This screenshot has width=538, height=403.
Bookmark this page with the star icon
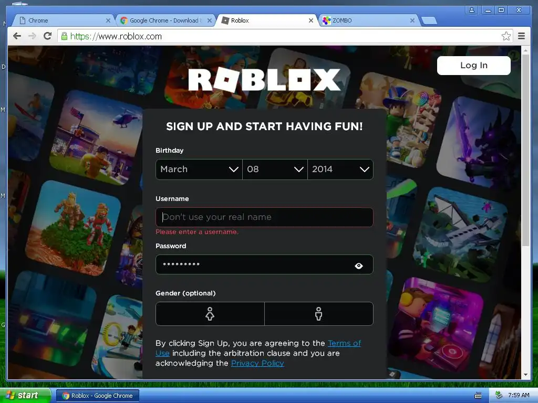point(506,36)
